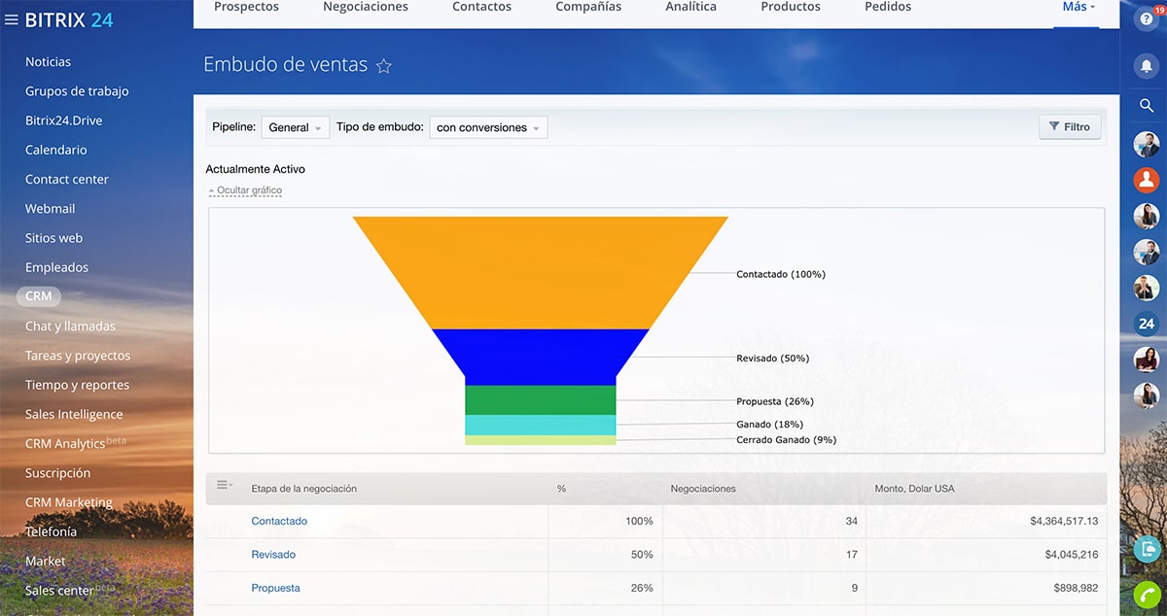Open the help question mark icon
The width and height of the screenshot is (1167, 616).
pos(1146,20)
